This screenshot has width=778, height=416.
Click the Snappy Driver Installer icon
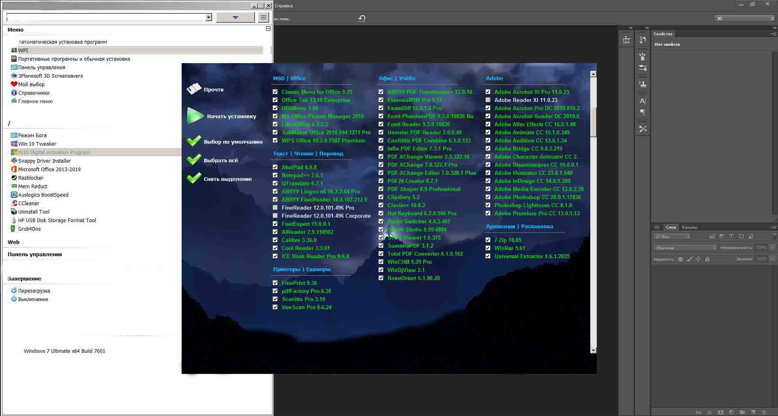(14, 161)
